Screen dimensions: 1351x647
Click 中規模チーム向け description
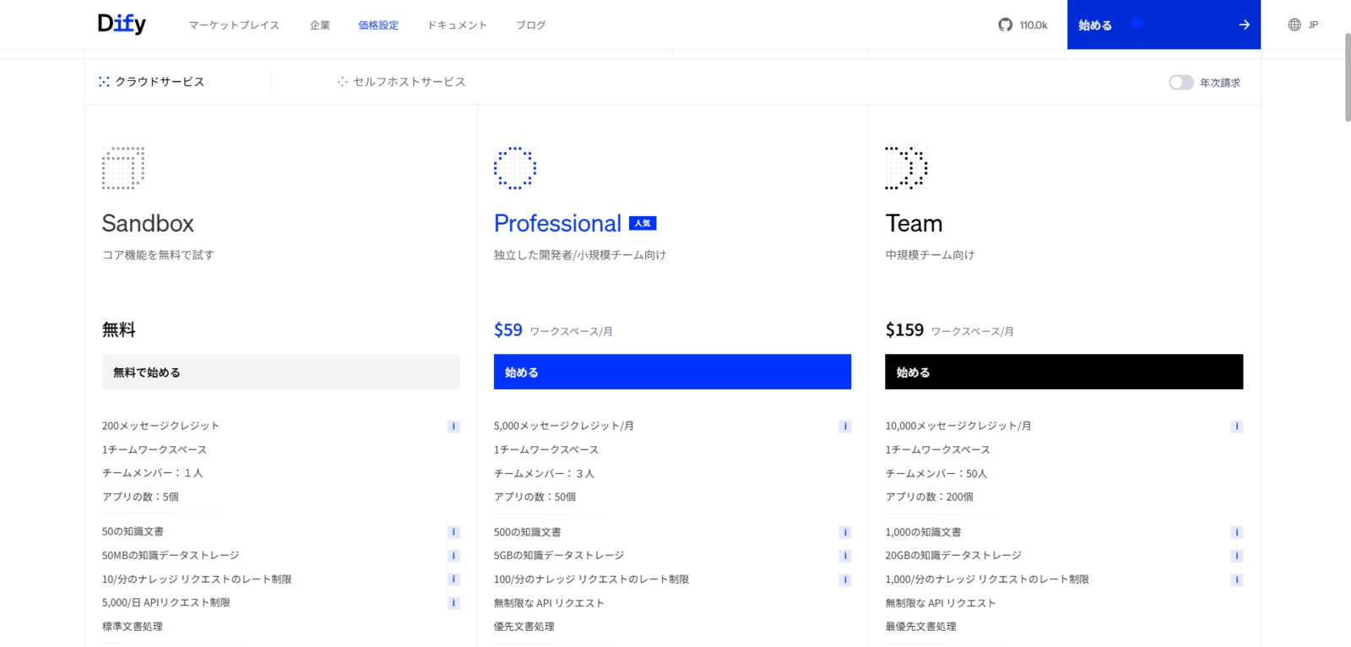click(930, 255)
